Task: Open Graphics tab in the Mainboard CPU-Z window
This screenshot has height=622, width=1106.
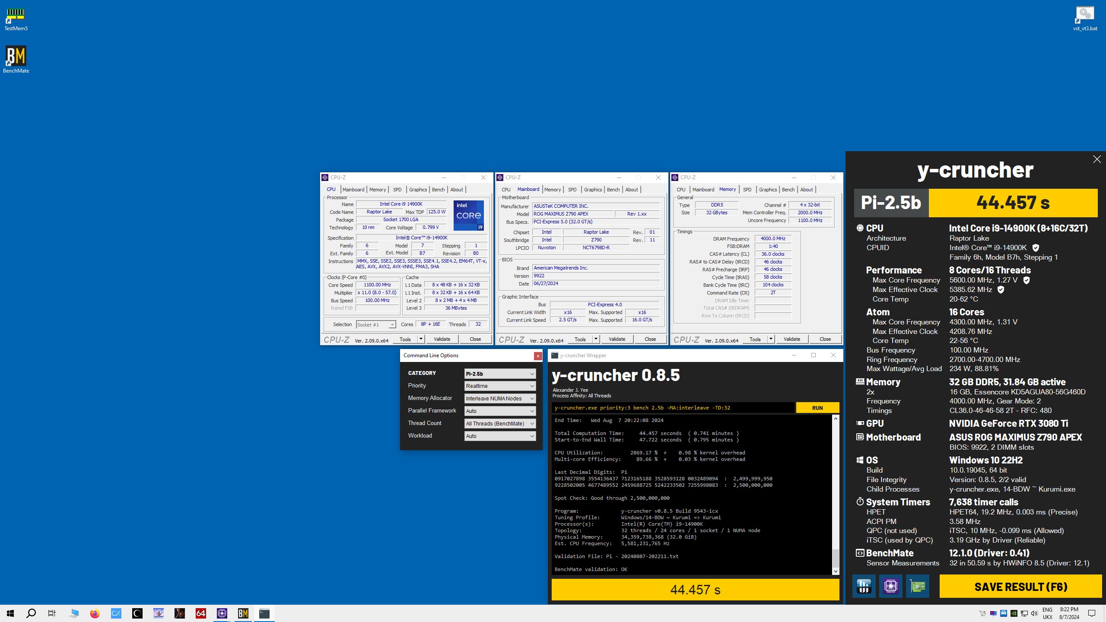Action: [593, 190]
